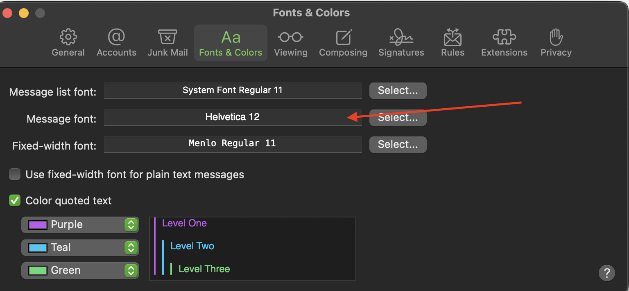Click the Helvetica 12 message font field
This screenshot has height=291, width=629.
point(233,117)
